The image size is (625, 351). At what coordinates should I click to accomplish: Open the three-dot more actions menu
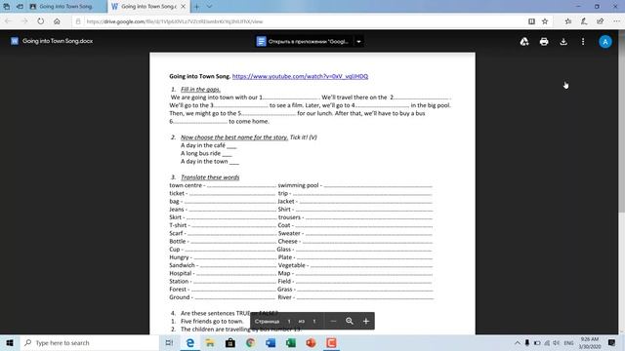coord(583,41)
